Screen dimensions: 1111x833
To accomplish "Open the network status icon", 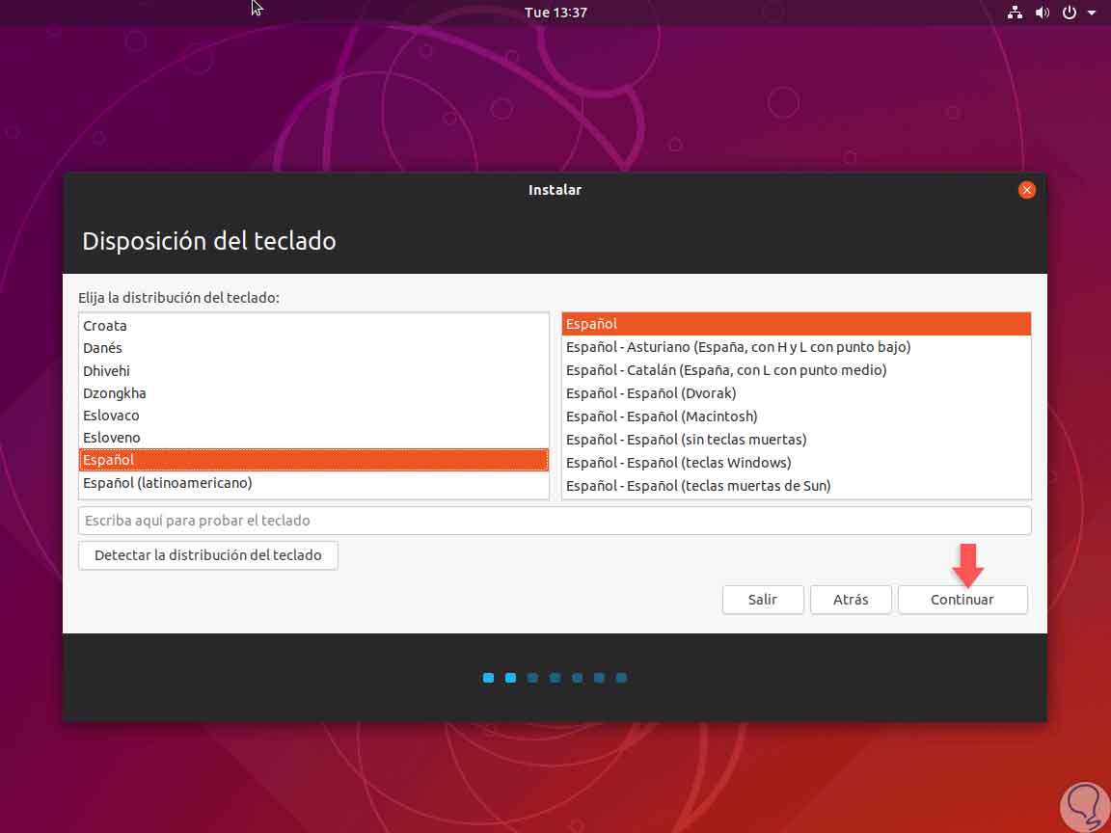I will click(x=1015, y=12).
